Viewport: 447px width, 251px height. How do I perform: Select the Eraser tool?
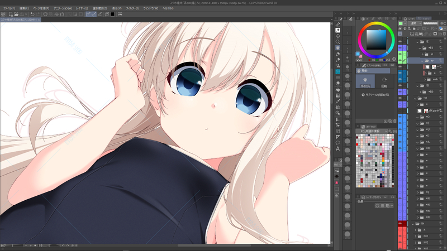pos(338,83)
